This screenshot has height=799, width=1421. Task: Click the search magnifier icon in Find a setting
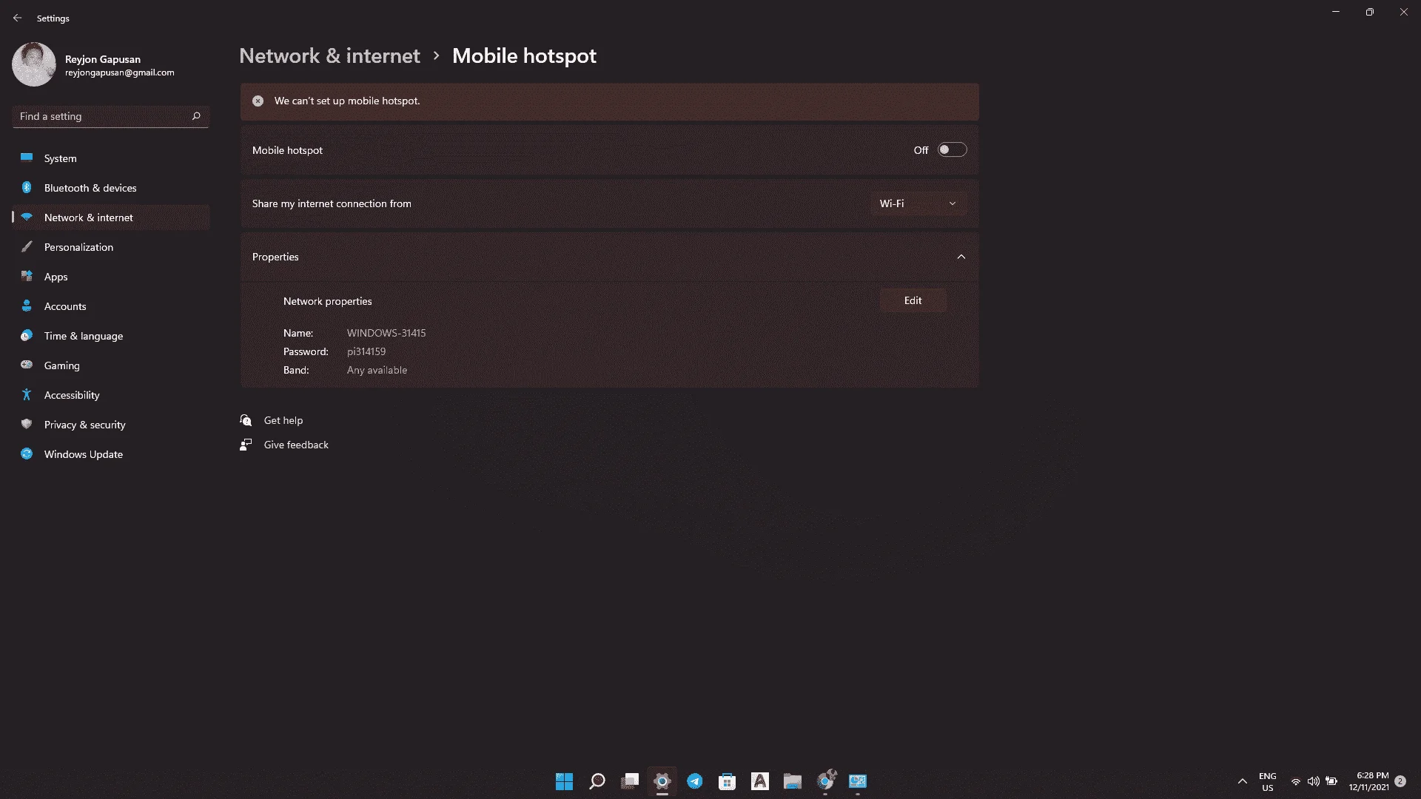196,116
